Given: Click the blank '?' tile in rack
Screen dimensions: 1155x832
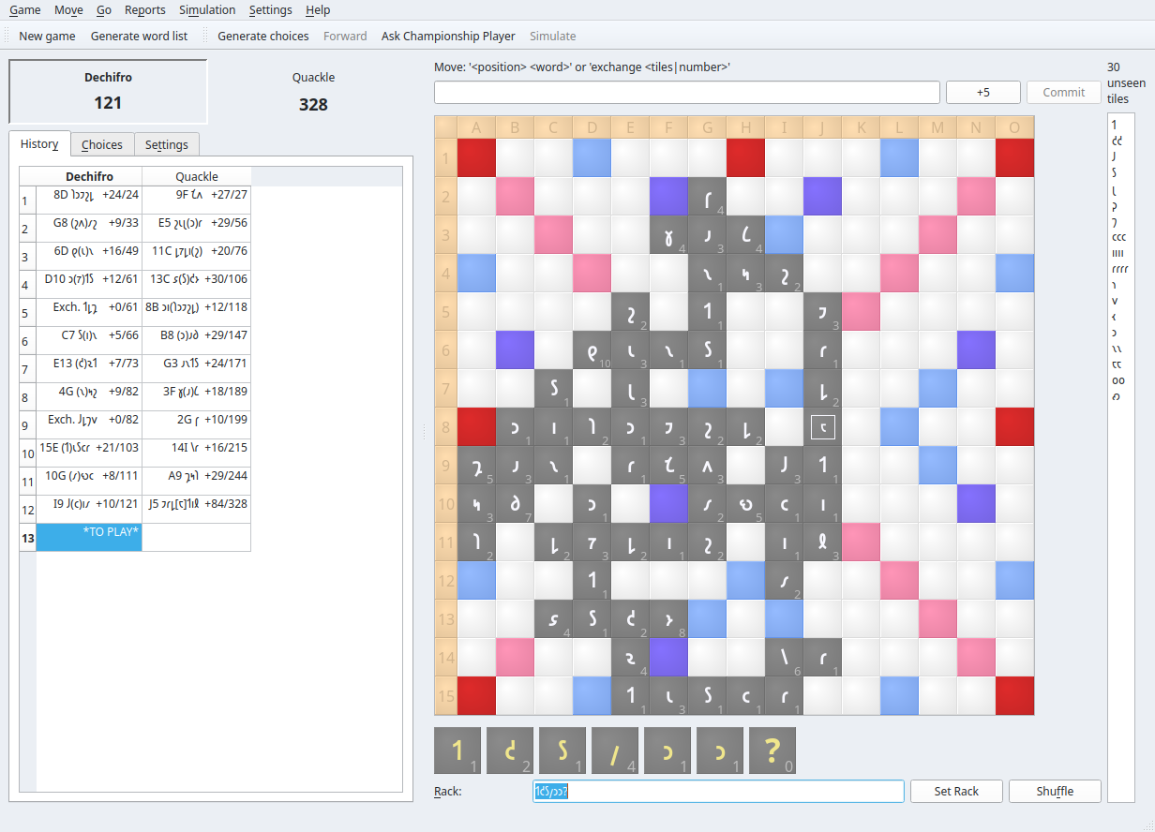Looking at the screenshot, I should tap(772, 750).
